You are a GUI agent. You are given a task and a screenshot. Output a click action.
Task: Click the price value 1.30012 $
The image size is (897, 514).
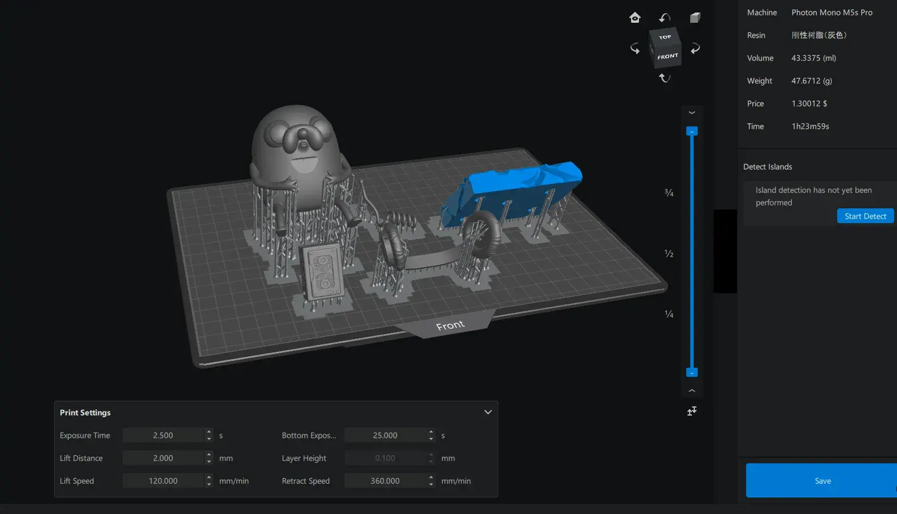809,104
